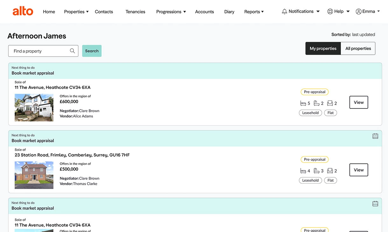Go to the Tenancies page
This screenshot has height=232, width=388.
(135, 12)
